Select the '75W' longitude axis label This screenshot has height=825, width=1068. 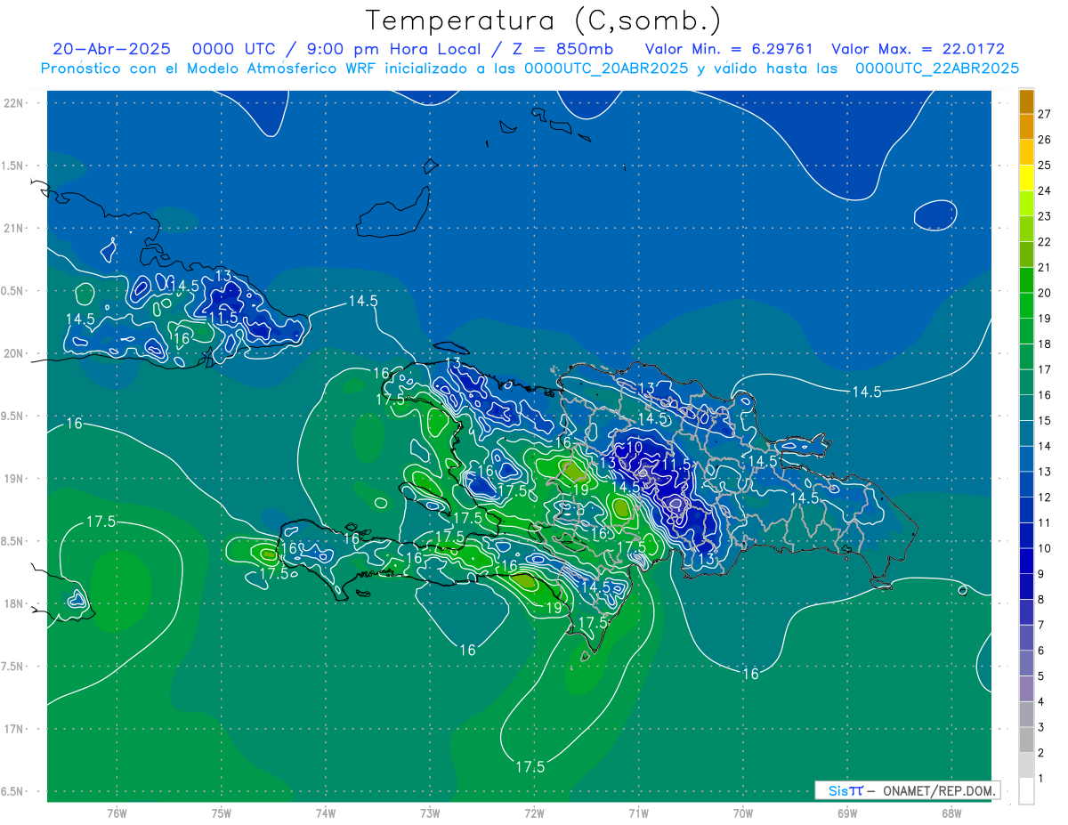pyautogui.click(x=222, y=813)
